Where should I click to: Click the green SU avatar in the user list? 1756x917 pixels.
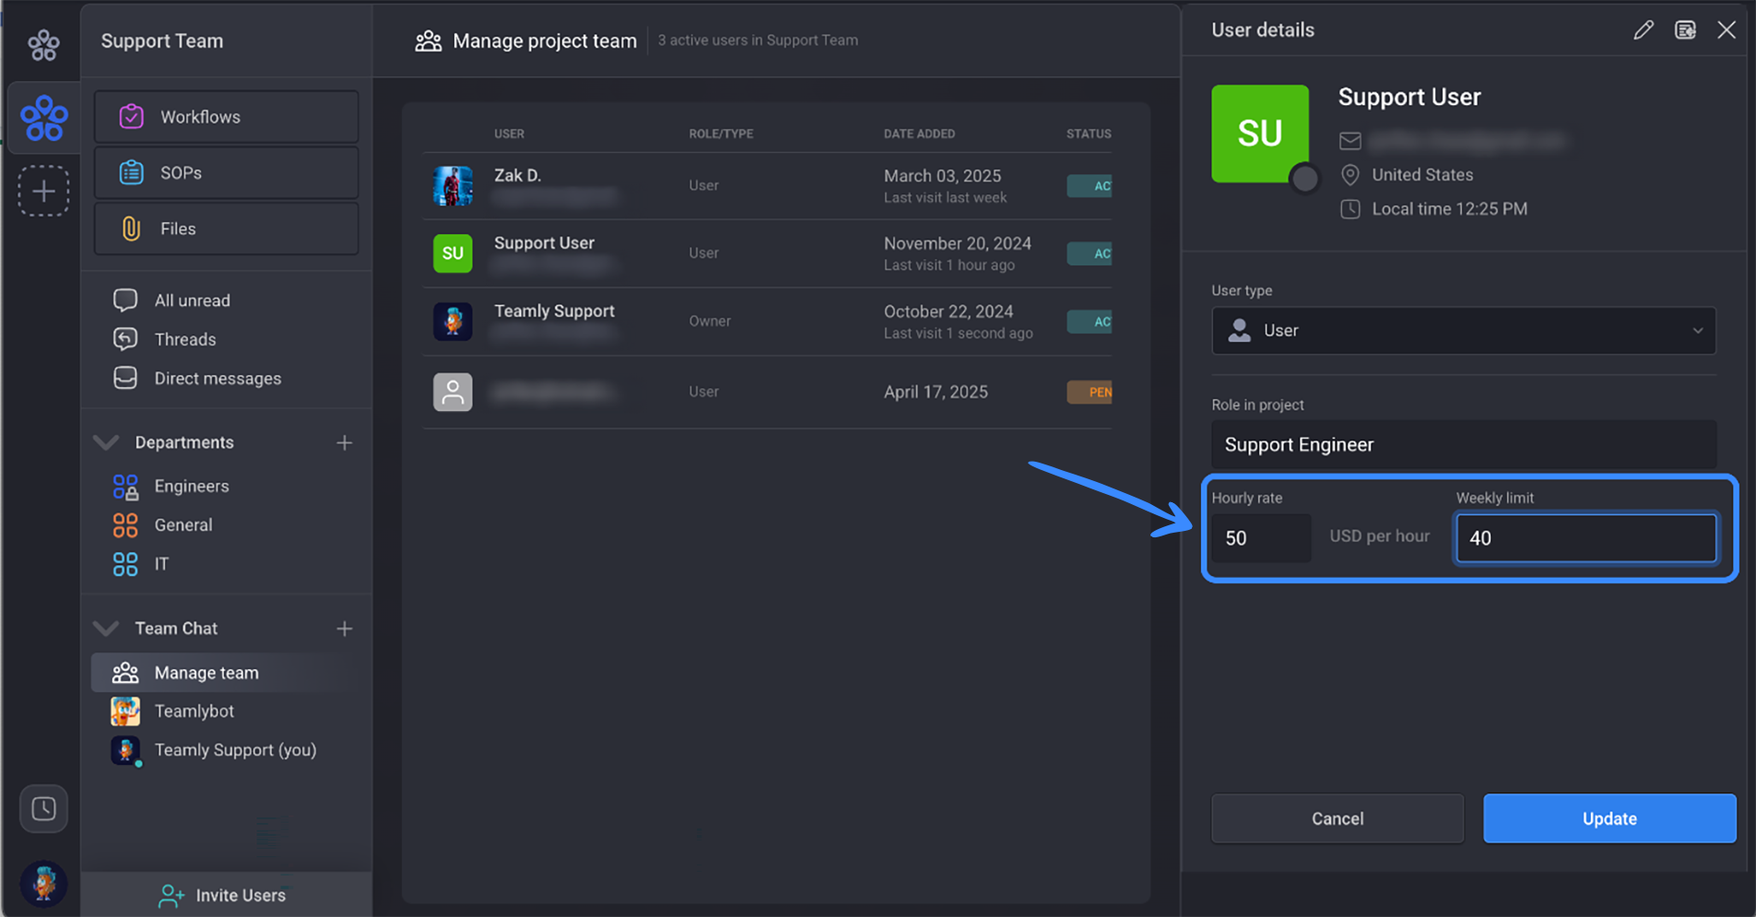point(453,253)
